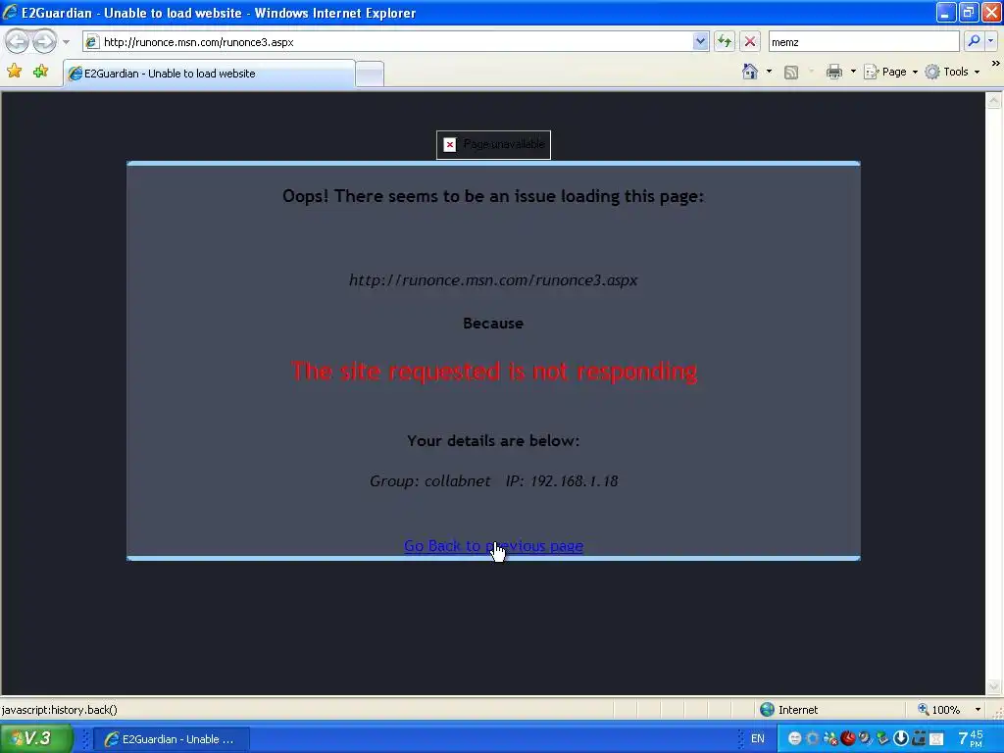The width and height of the screenshot is (1004, 753).
Task: Refresh the page with green arrows button
Action: (x=725, y=41)
